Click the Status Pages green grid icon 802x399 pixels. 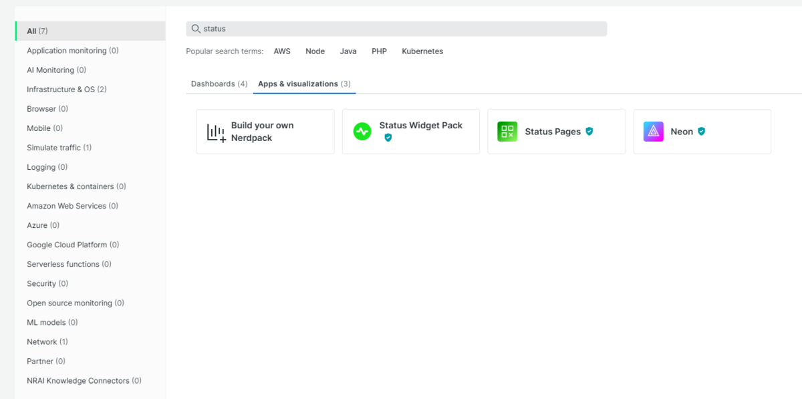[507, 132]
